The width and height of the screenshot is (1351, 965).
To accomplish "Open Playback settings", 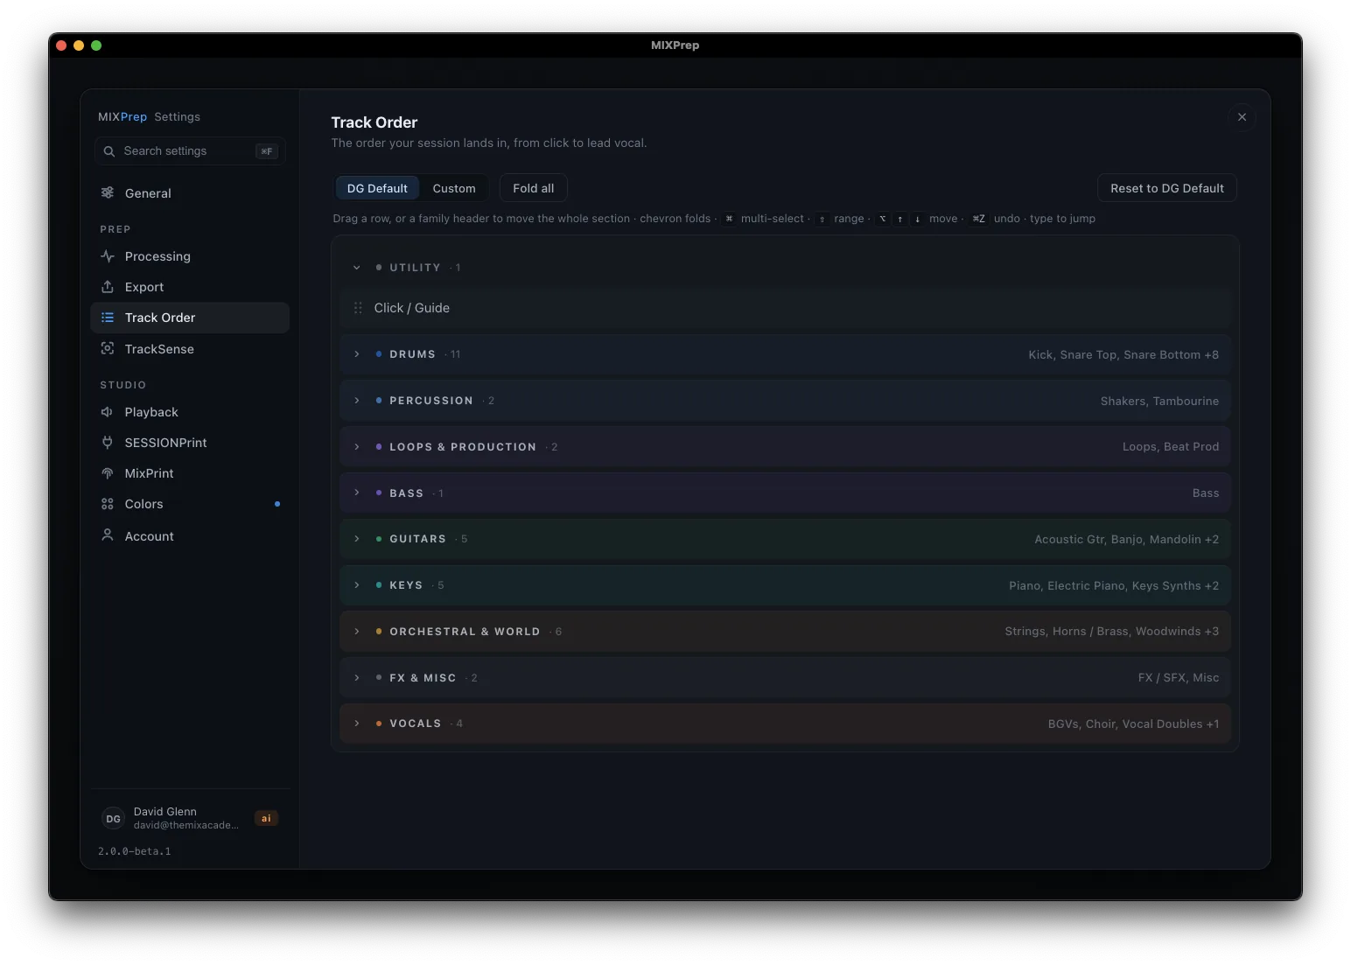I will click(x=190, y=412).
